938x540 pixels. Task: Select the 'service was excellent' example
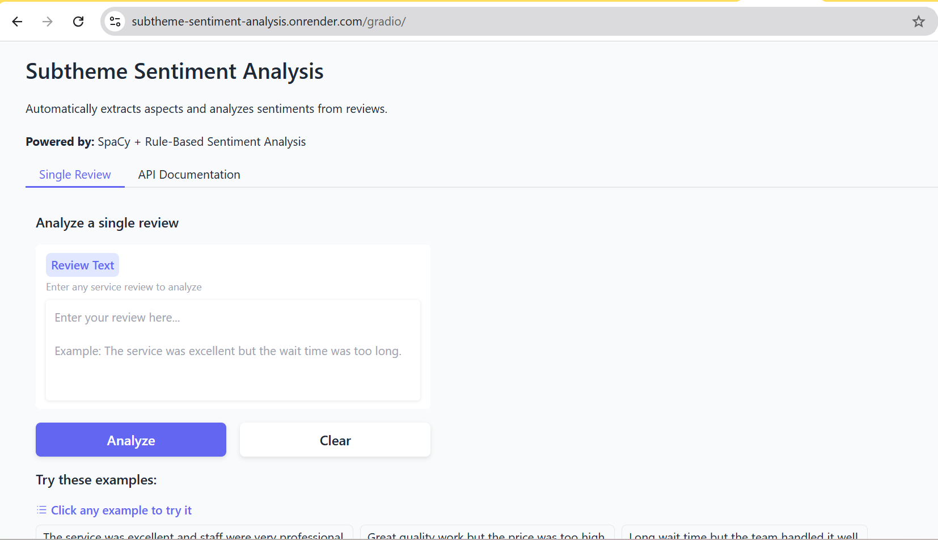click(193, 534)
